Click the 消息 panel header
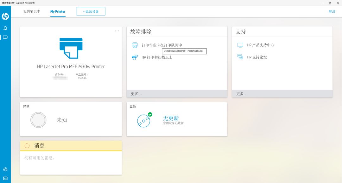This screenshot has width=342, height=183. click(x=71, y=146)
